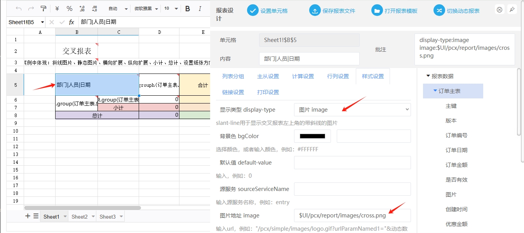The height and width of the screenshot is (233, 524).
Task: Toggle italic formatting
Action: pyautogui.click(x=200, y=9)
